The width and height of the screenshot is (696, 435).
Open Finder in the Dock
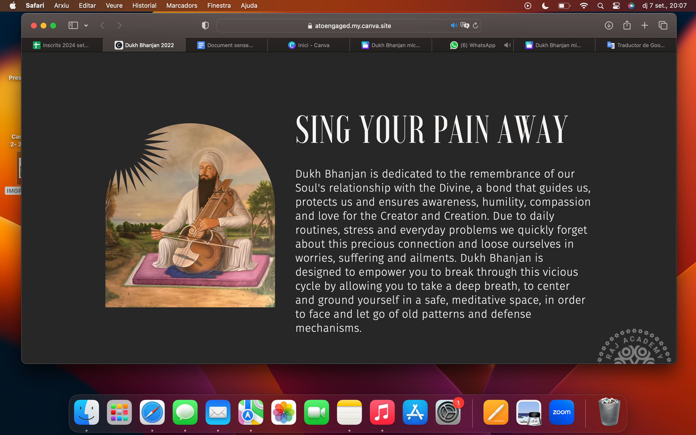[86, 412]
